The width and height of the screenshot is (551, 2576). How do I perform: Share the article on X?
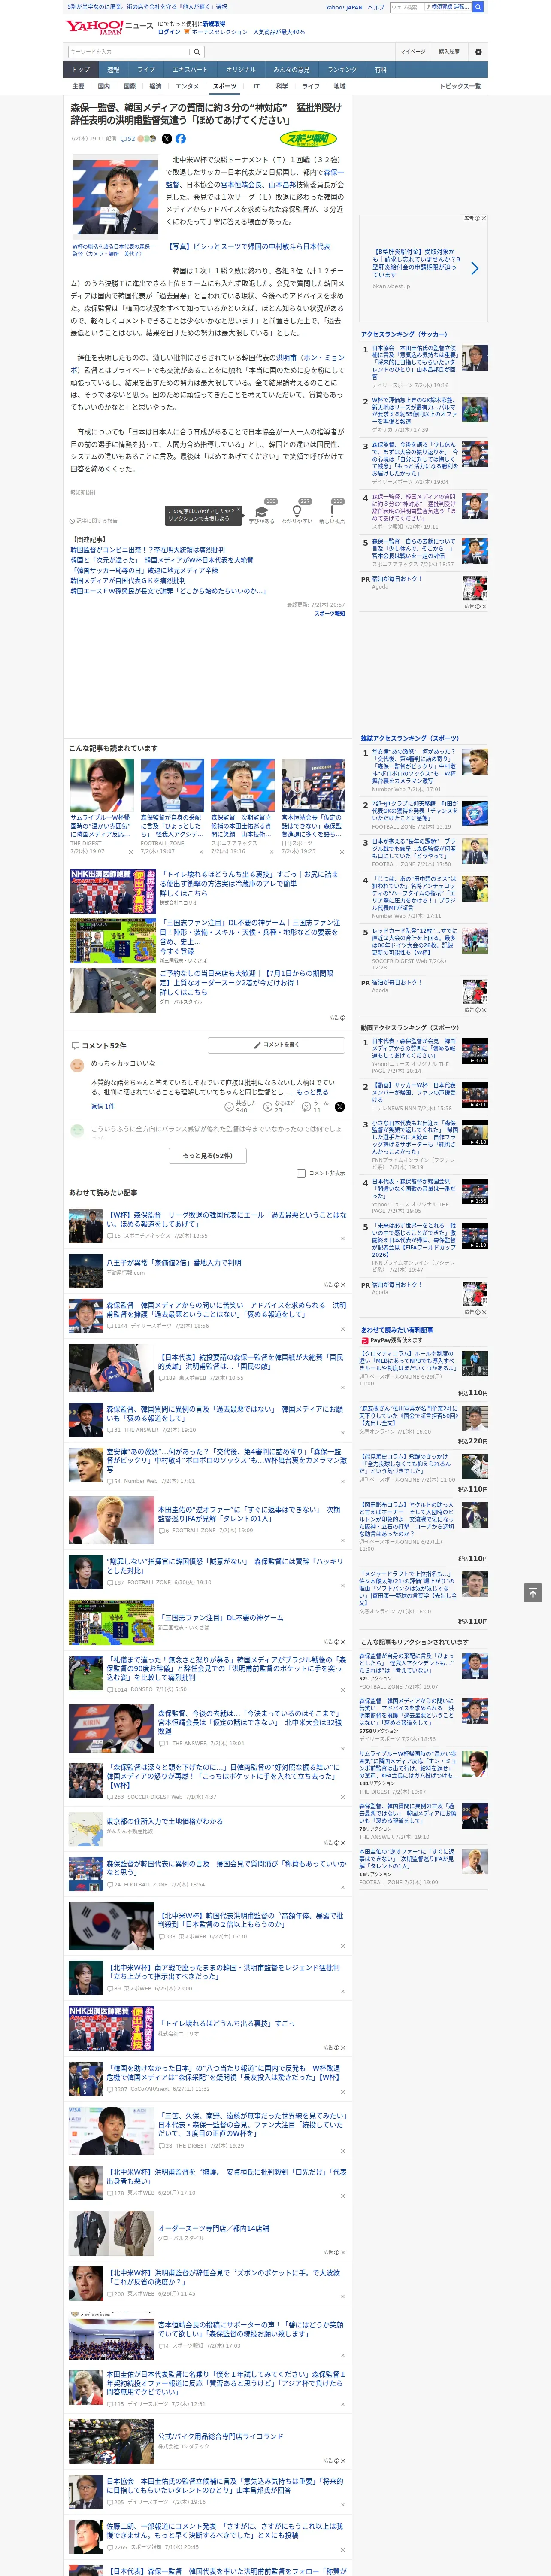click(167, 139)
